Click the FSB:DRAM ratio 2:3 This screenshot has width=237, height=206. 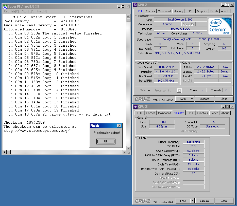[193, 146]
